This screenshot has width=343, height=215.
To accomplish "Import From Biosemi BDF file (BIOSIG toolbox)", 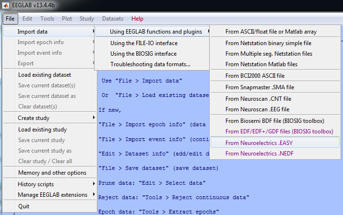I will (x=275, y=121).
